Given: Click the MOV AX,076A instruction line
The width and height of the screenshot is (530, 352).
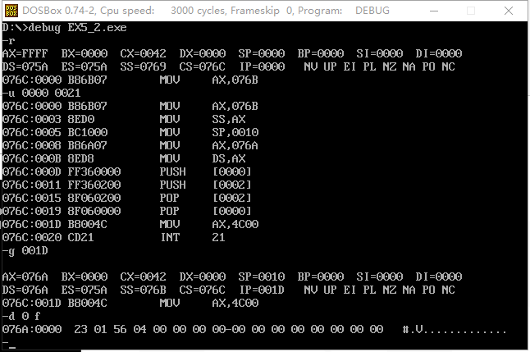Looking at the screenshot, I should (x=130, y=145).
